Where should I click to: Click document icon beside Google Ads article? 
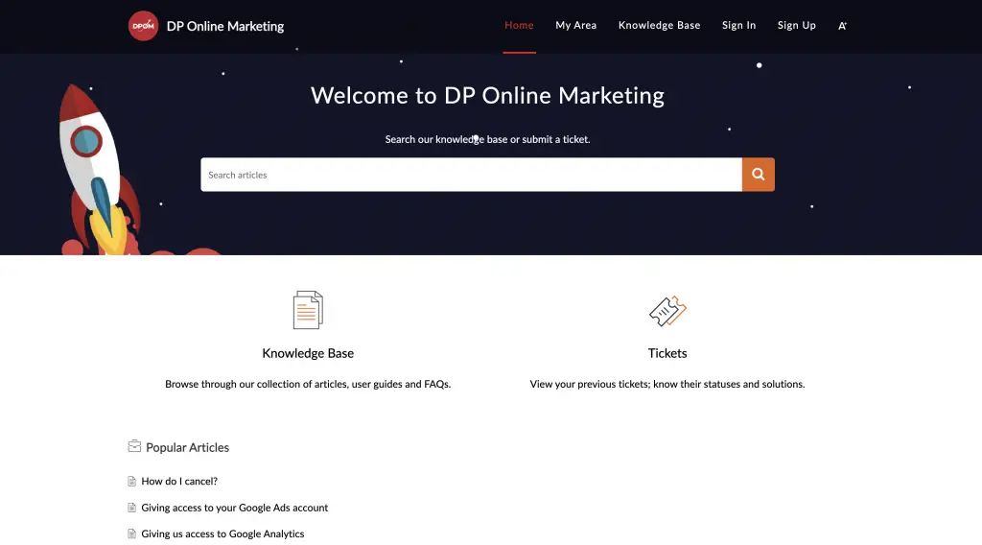131,508
